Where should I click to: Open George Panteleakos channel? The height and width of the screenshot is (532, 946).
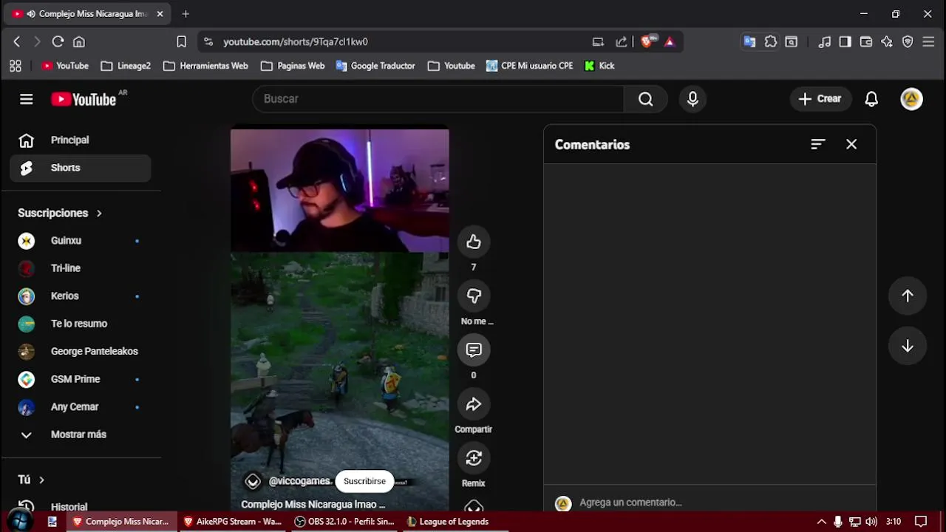click(x=81, y=352)
